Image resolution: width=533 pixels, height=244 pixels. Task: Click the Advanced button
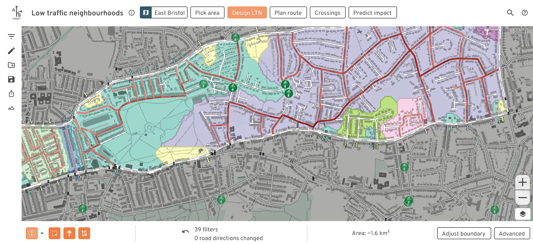[512, 233]
